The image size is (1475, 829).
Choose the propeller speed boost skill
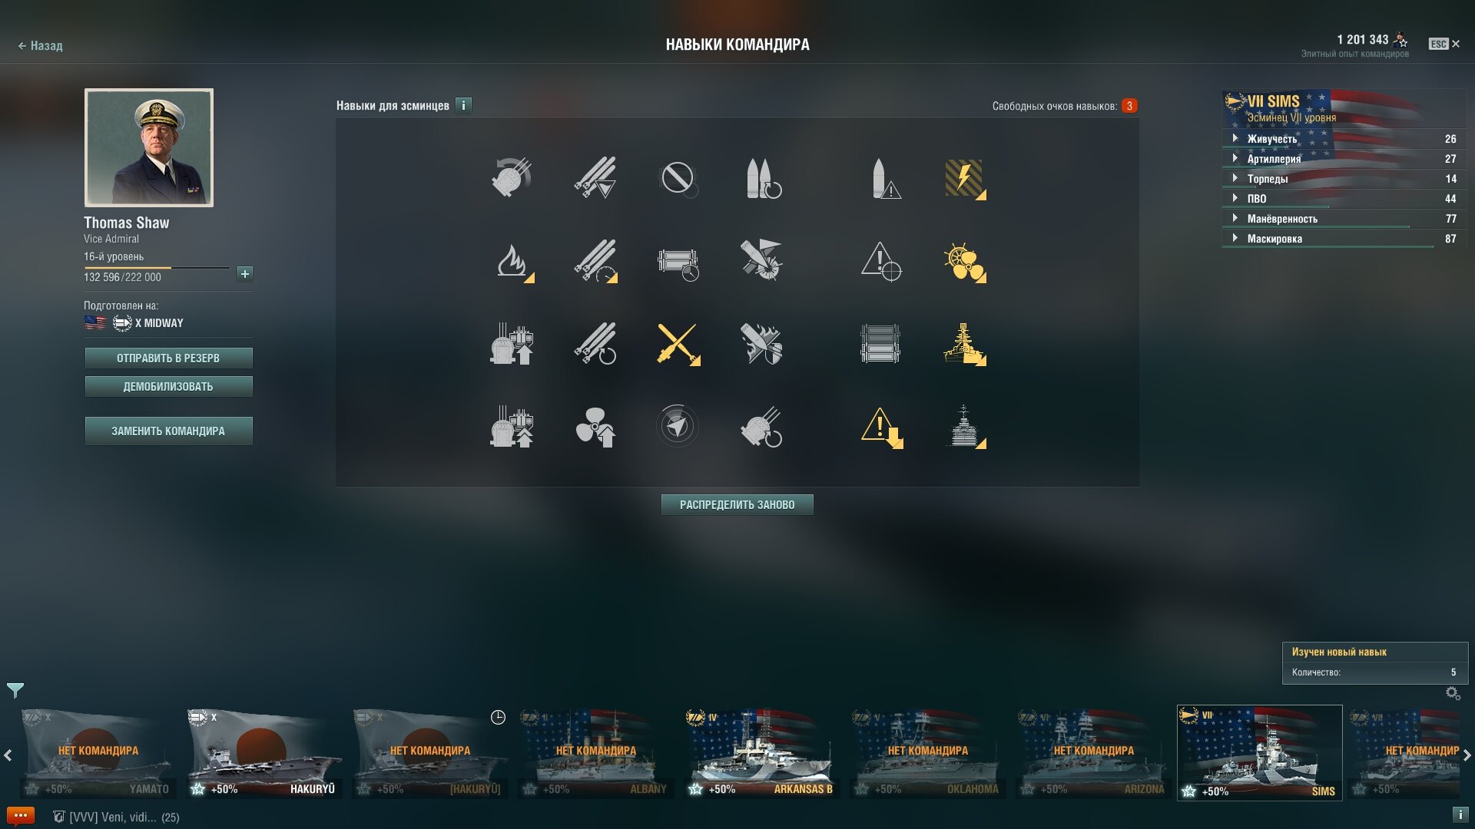(x=595, y=427)
